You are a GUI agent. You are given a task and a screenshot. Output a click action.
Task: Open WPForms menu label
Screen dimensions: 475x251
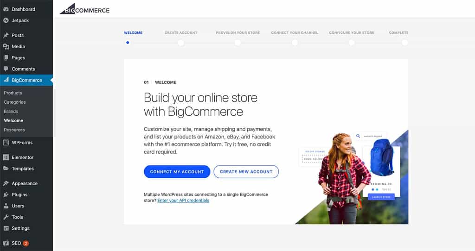coord(22,143)
